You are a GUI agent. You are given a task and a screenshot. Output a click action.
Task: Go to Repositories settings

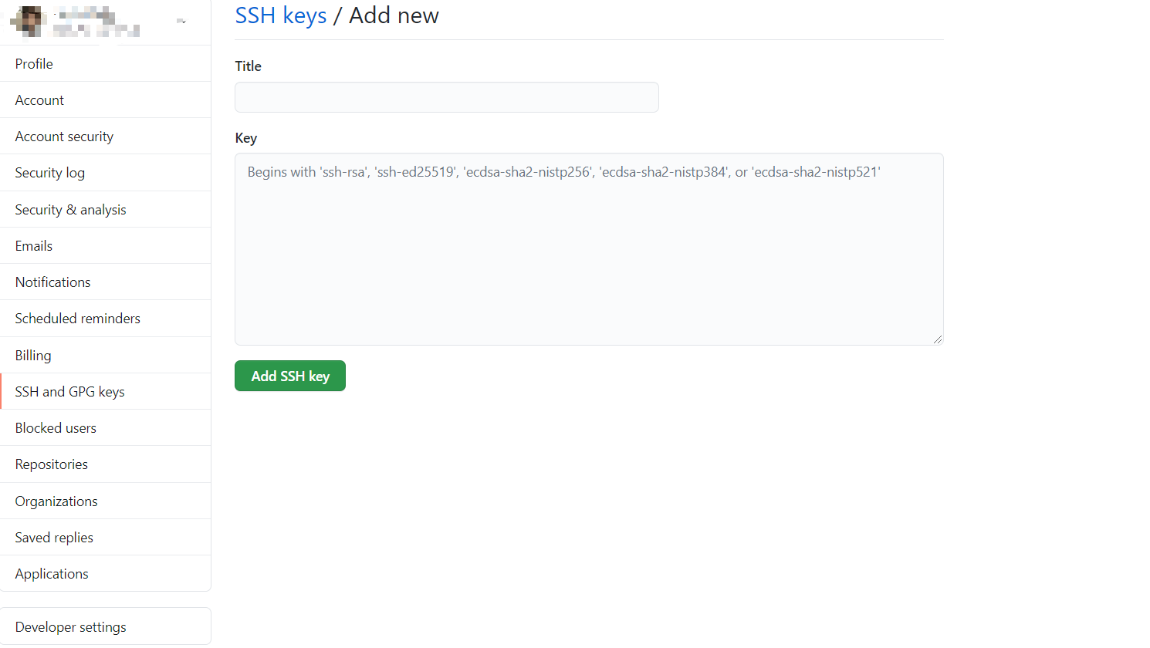click(105, 464)
